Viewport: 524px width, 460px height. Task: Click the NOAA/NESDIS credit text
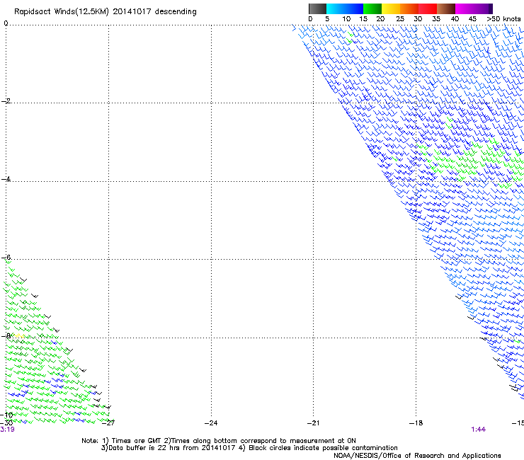[x=417, y=456]
